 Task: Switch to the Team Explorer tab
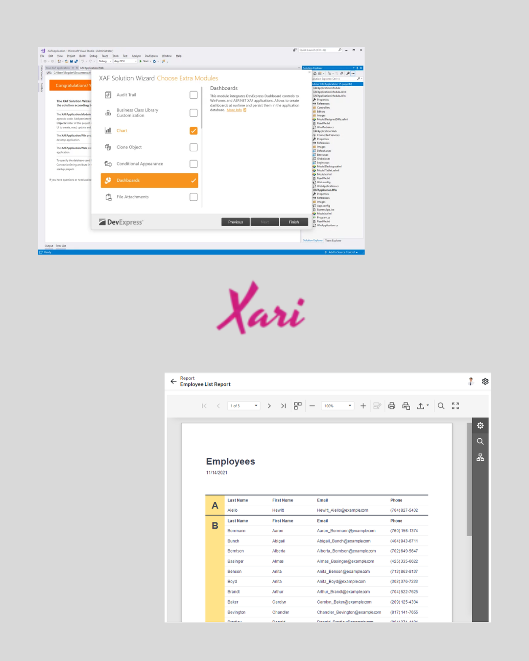pos(333,240)
